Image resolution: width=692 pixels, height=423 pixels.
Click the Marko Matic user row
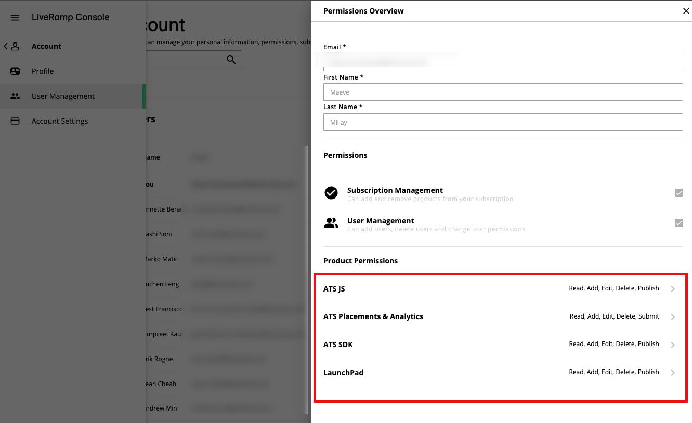pos(226,259)
